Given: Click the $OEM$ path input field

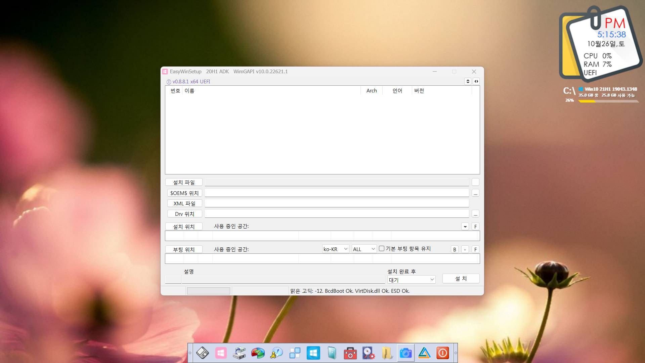Looking at the screenshot, I should click(337, 193).
